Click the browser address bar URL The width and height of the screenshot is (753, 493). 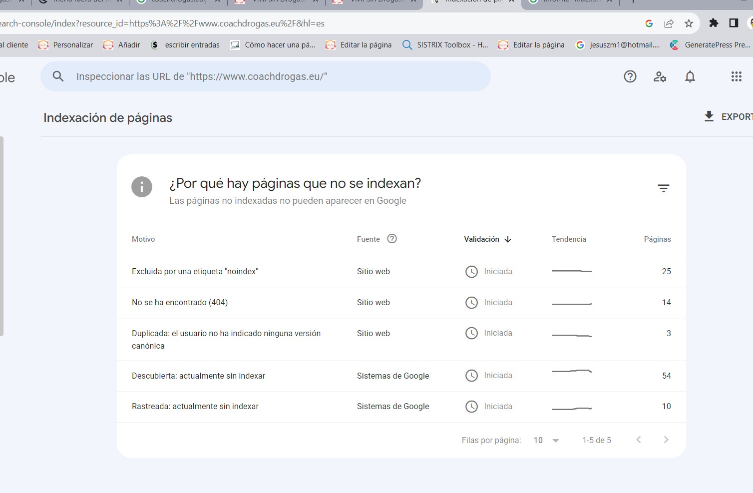pyautogui.click(x=162, y=23)
